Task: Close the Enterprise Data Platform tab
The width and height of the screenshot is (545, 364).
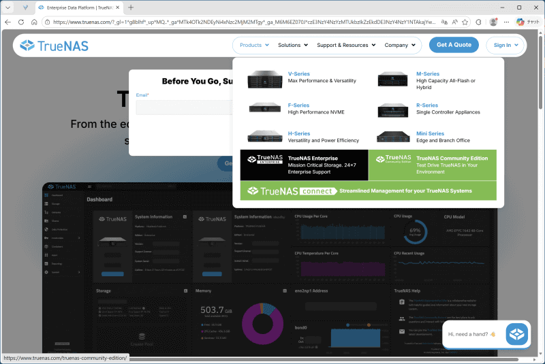Action: coord(117,7)
